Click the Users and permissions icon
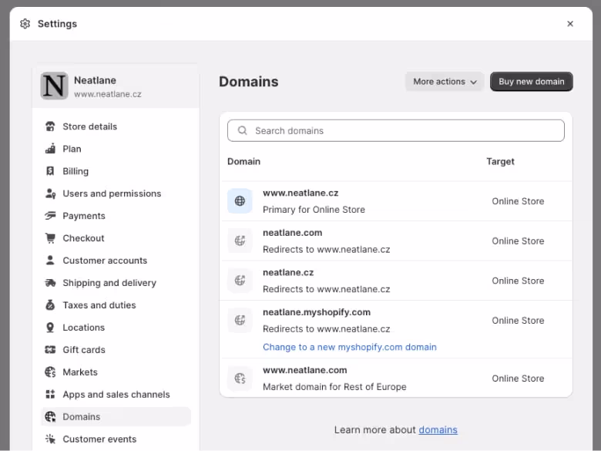The height and width of the screenshot is (451, 601). pyautogui.click(x=50, y=194)
